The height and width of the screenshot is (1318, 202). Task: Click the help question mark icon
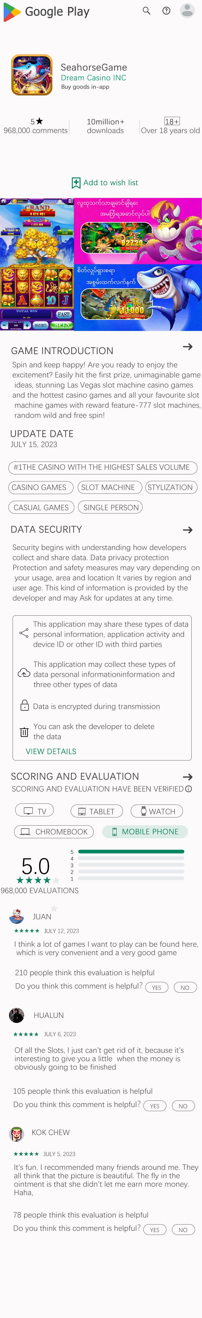pos(166,11)
